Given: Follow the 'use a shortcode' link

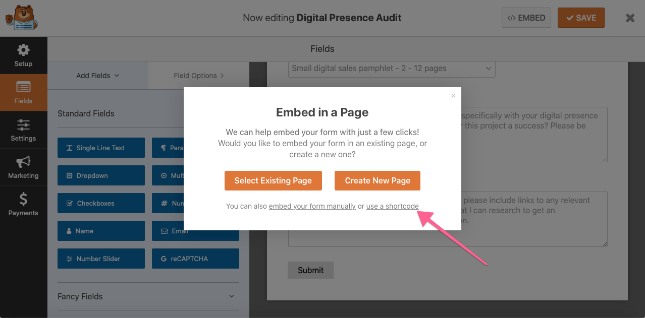Looking at the screenshot, I should coord(392,206).
